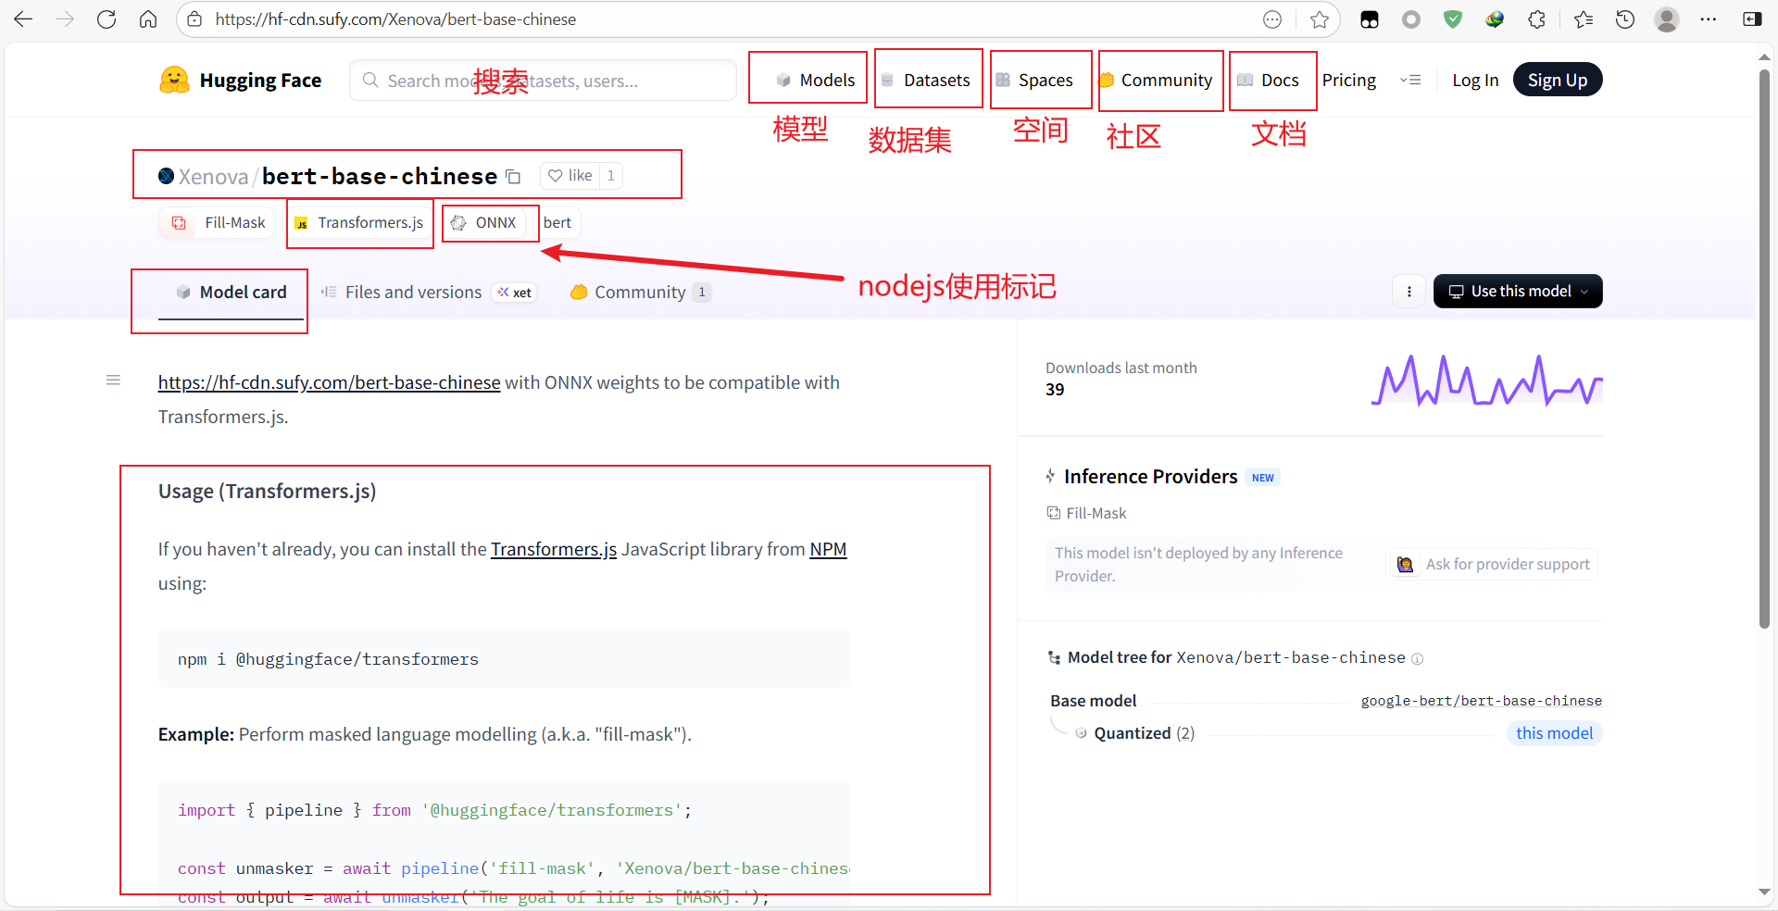Open the NPM link in the usage section
This screenshot has width=1778, height=911.
point(827,548)
